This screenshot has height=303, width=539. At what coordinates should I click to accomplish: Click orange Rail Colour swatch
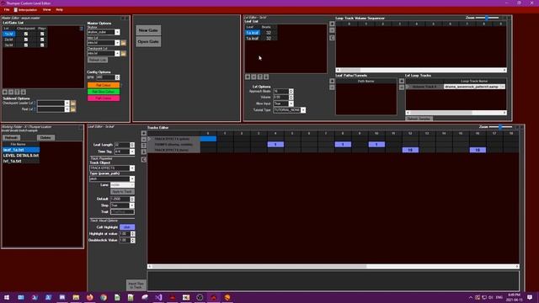(x=104, y=85)
